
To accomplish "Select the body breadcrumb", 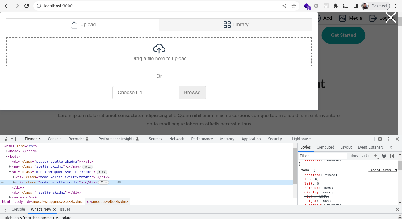I will (x=19, y=202).
